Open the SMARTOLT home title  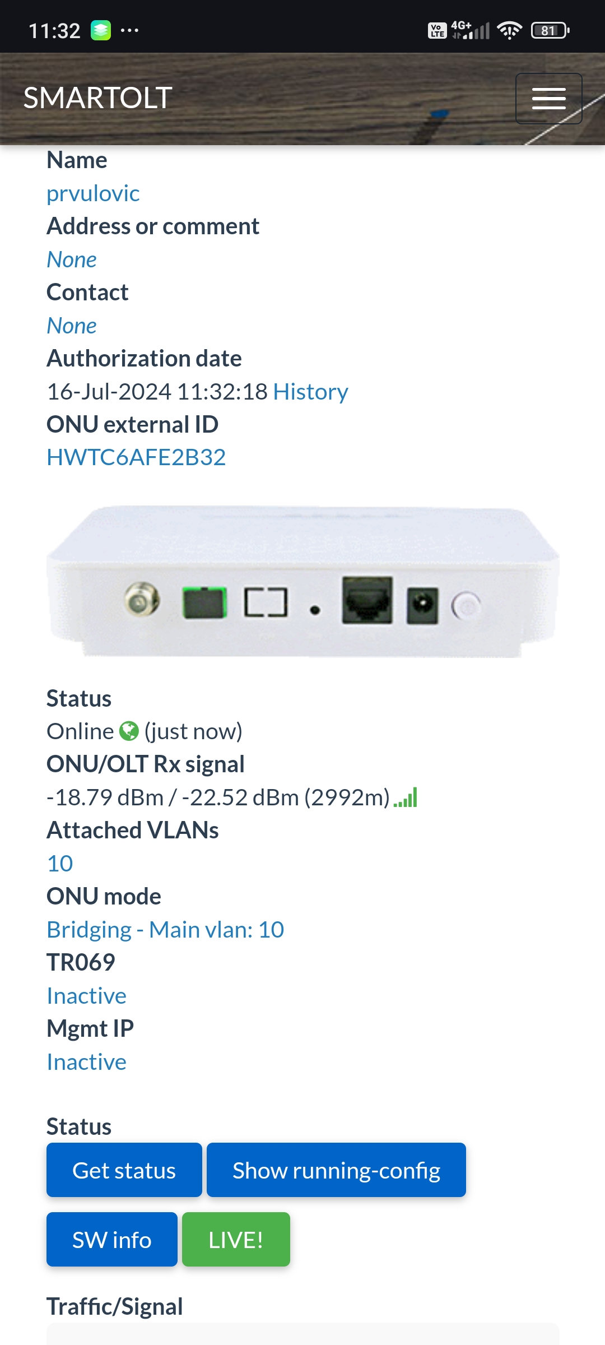point(97,98)
